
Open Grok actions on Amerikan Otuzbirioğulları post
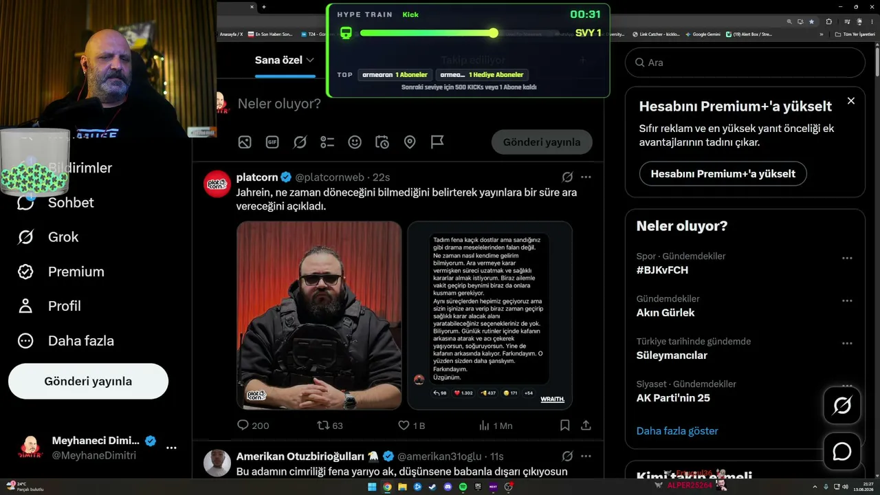pos(568,456)
